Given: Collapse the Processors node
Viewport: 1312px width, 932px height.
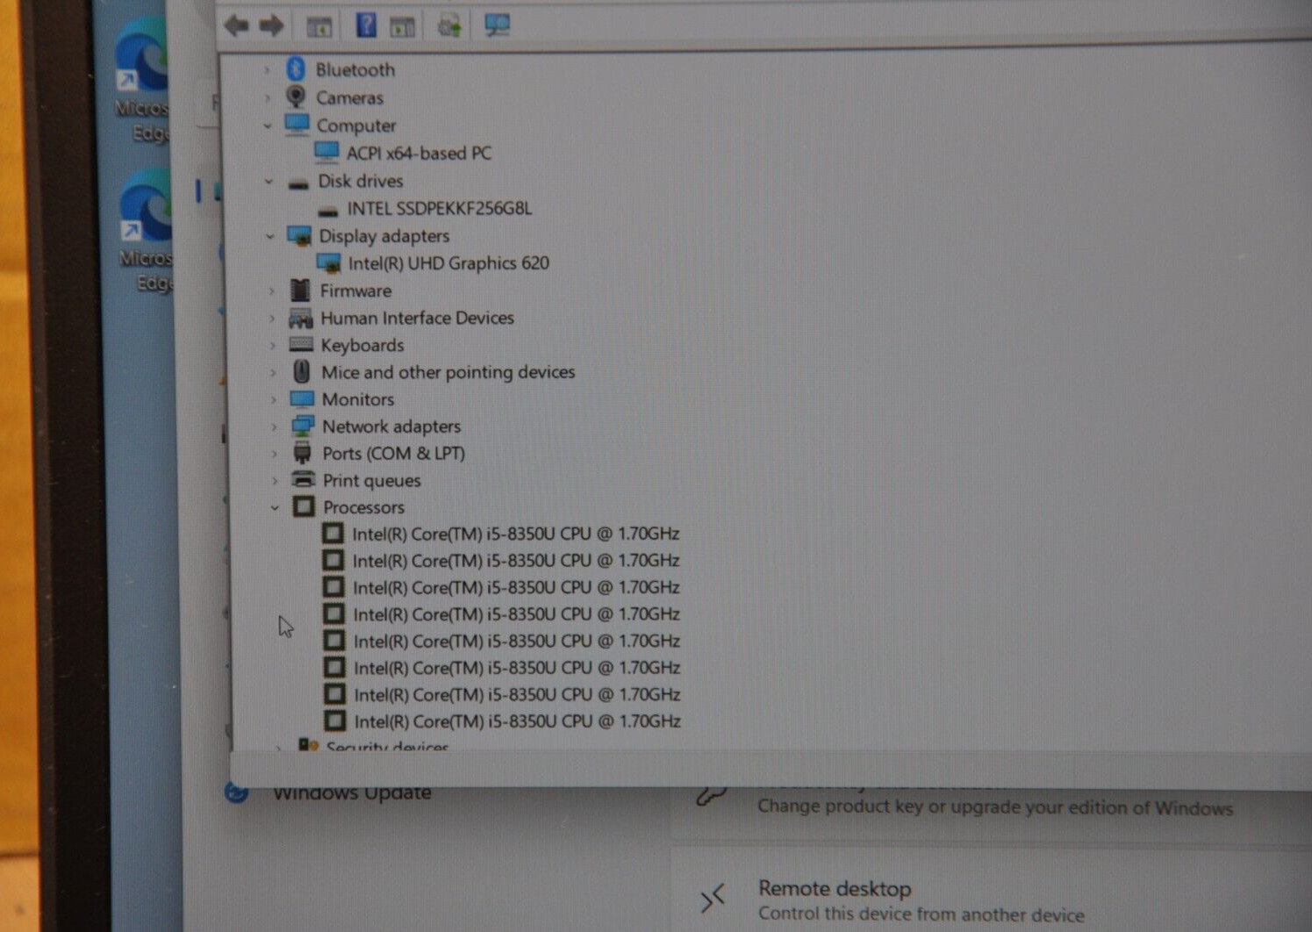Looking at the screenshot, I should click(276, 507).
